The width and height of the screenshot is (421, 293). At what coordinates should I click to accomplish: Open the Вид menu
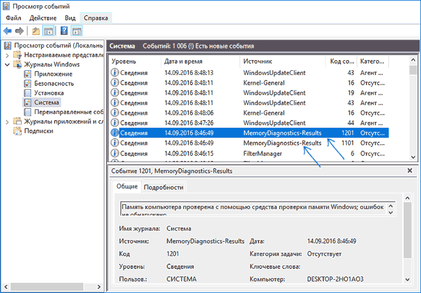[70, 19]
